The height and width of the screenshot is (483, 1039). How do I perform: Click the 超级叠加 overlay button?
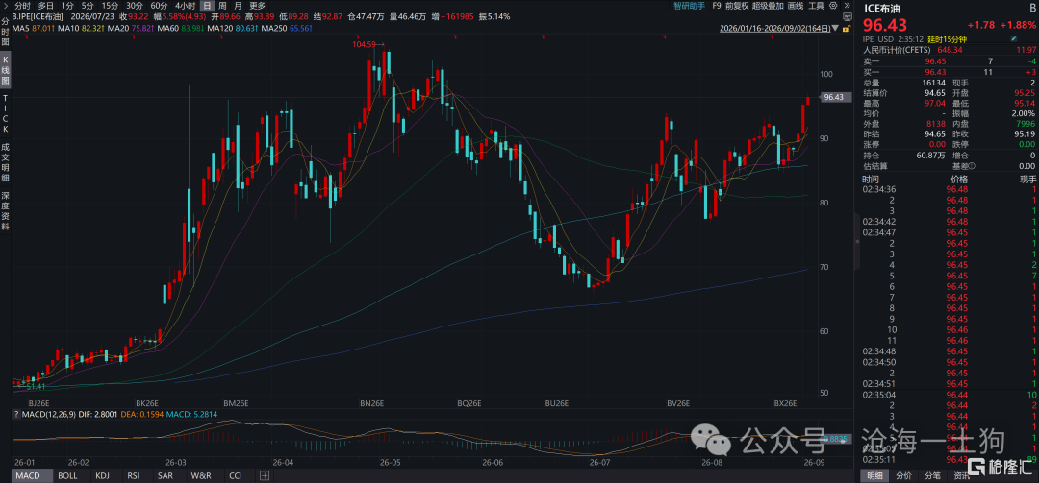pyautogui.click(x=768, y=6)
